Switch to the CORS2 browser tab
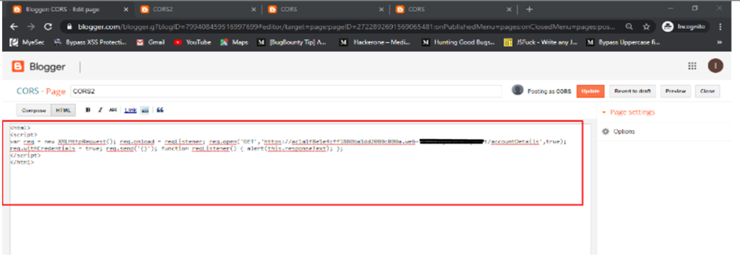 [198, 9]
